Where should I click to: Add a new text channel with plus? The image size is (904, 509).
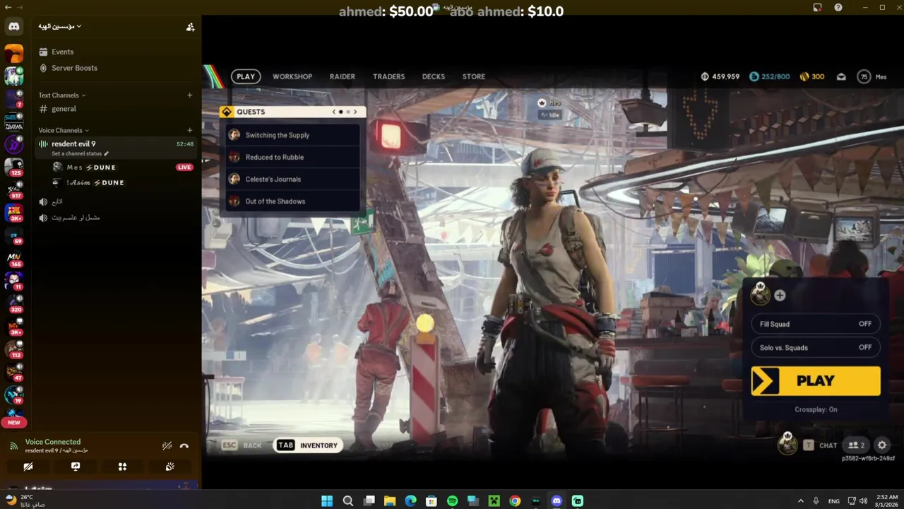189,95
